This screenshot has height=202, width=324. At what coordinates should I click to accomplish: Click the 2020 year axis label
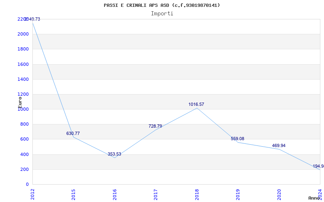tap(279, 194)
